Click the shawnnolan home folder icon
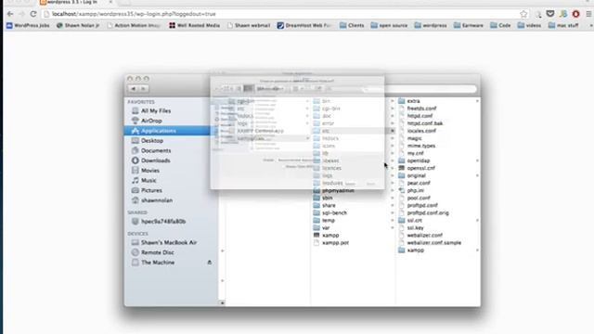594x334 pixels. coord(135,200)
